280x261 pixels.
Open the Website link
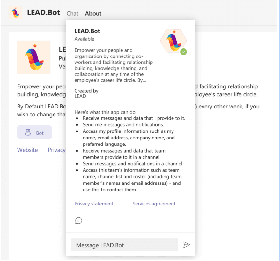pyautogui.click(x=27, y=150)
